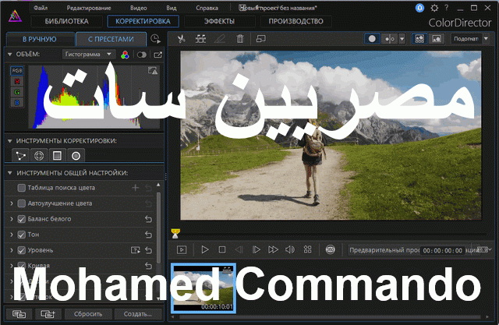This screenshot has height=325, width=499.
Task: Open the Подогнат zoom dropdown
Action: (x=468, y=38)
